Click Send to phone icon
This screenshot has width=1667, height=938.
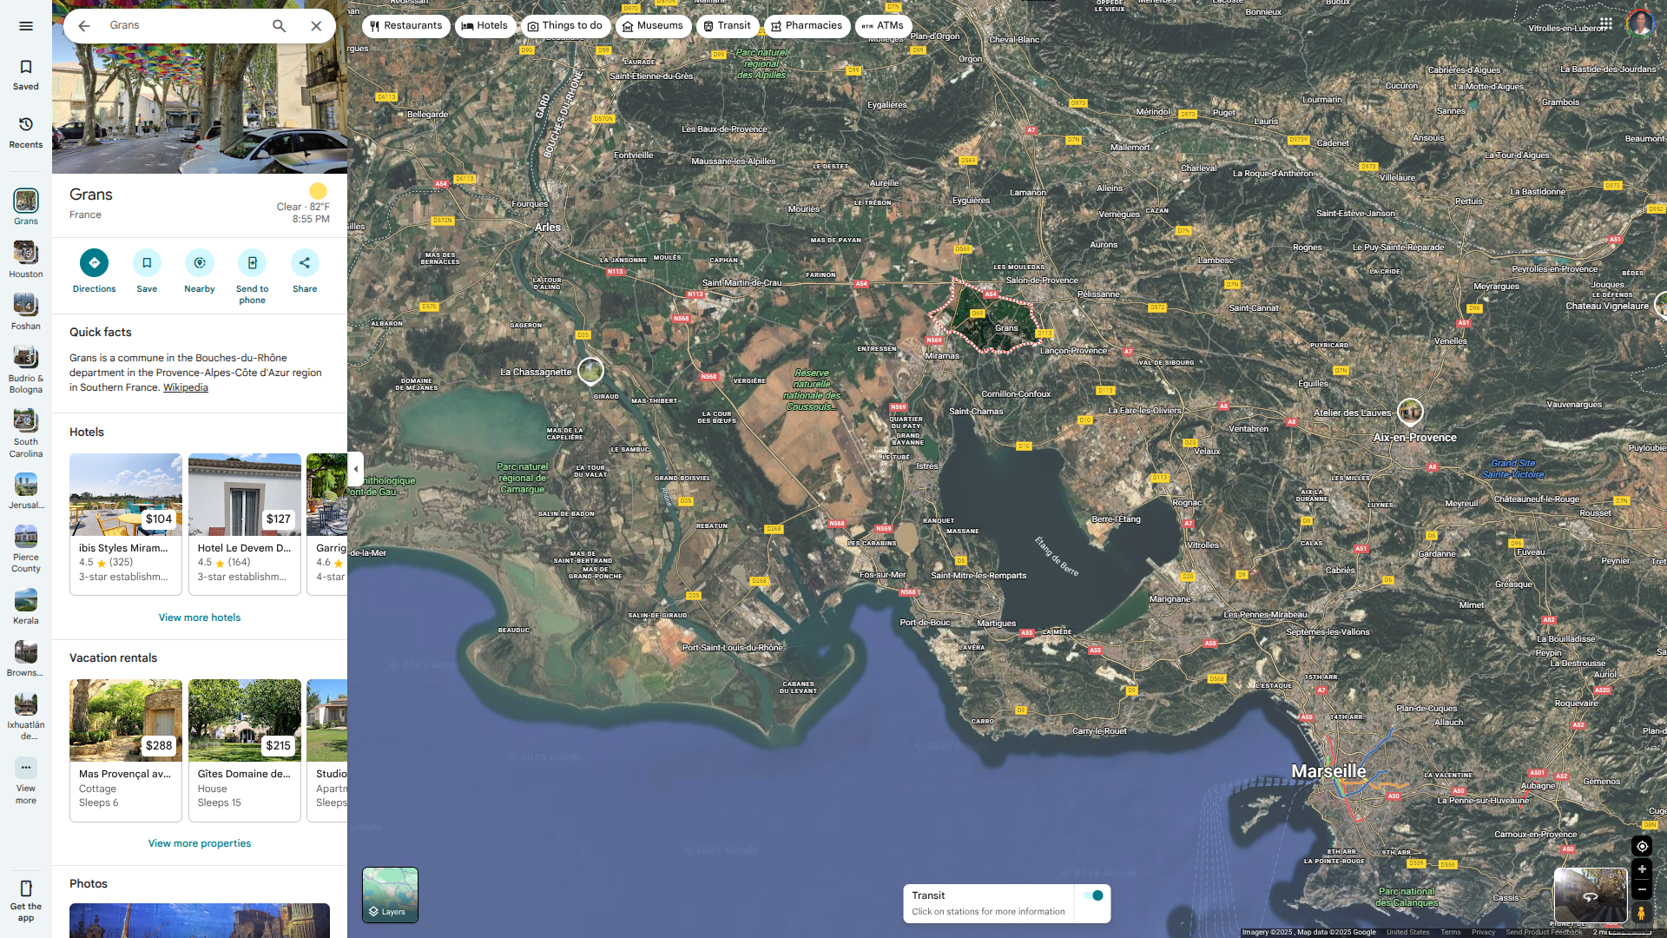(x=252, y=262)
